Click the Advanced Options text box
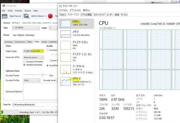 (x=41, y=91)
